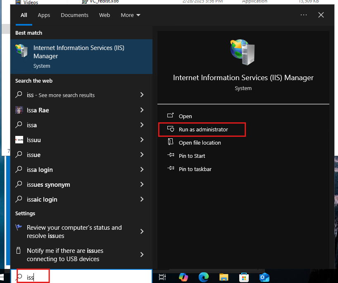Screen dimensions: 338x283
Task: Click the Open action icon
Action: [x=170, y=116]
